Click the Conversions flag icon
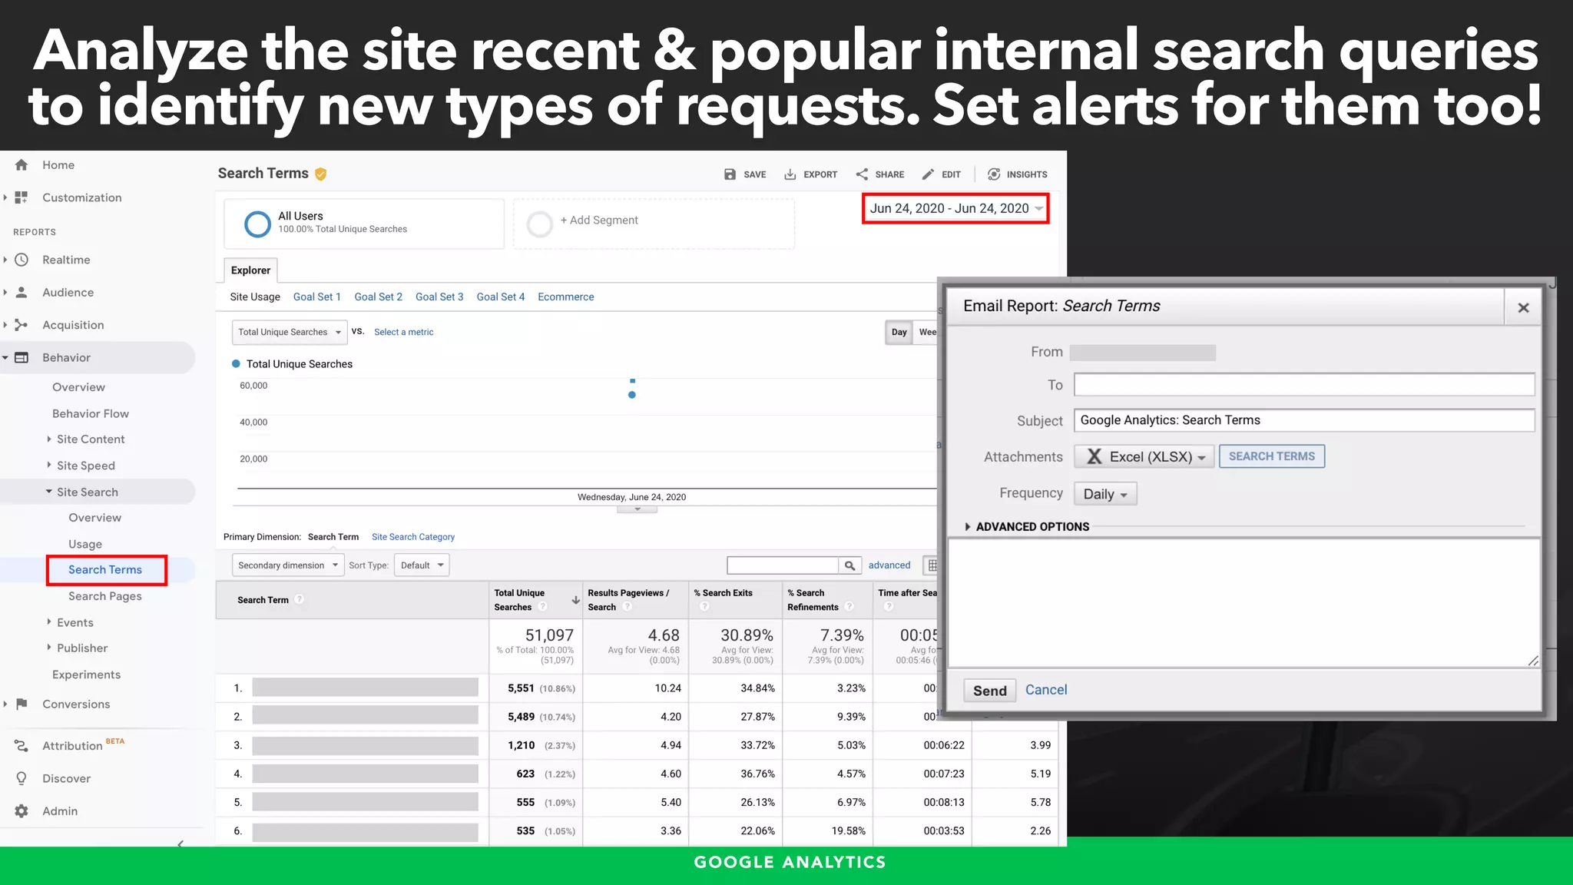Screen dimensions: 1573x885 click(x=22, y=704)
